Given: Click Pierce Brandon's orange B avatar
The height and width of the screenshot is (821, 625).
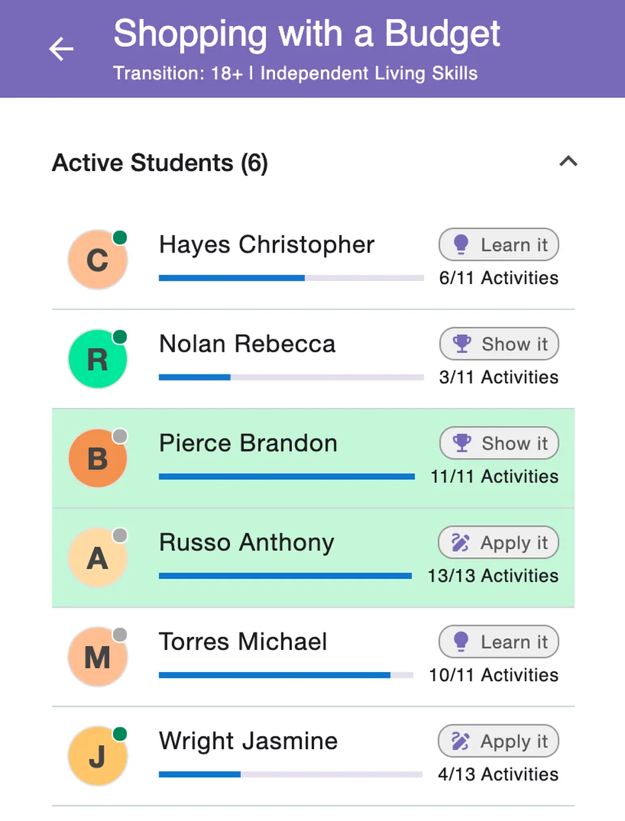Looking at the screenshot, I should pos(98,458).
